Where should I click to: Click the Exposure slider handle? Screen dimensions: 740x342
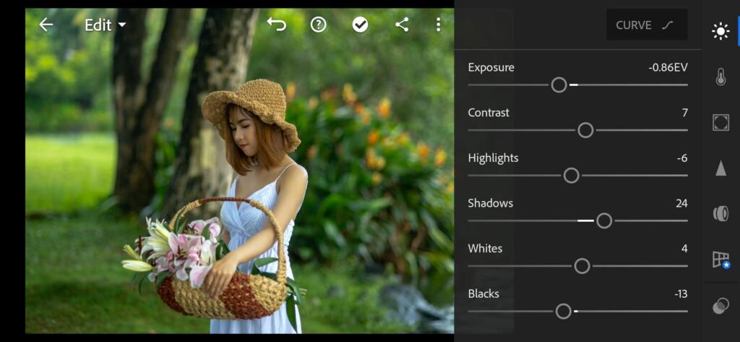point(559,85)
